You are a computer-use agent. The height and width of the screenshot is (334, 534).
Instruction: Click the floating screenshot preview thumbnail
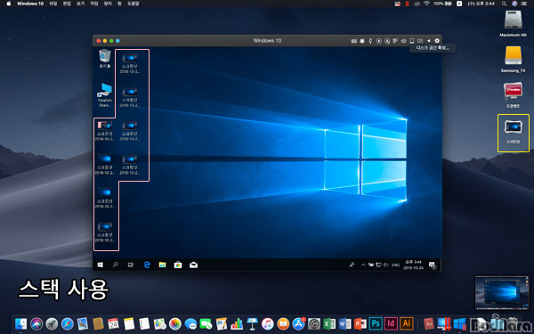(x=502, y=293)
